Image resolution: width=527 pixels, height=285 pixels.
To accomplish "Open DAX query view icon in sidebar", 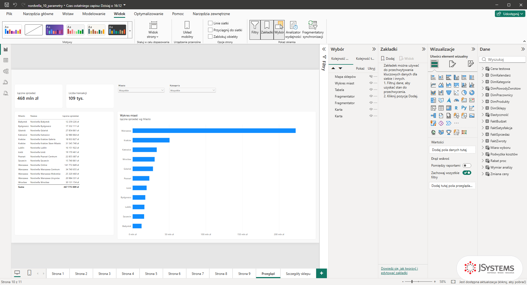I will [5, 82].
